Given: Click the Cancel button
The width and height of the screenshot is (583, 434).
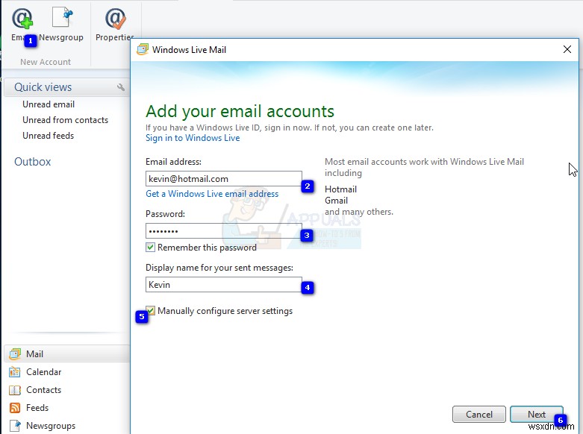Looking at the screenshot, I should click(479, 415).
